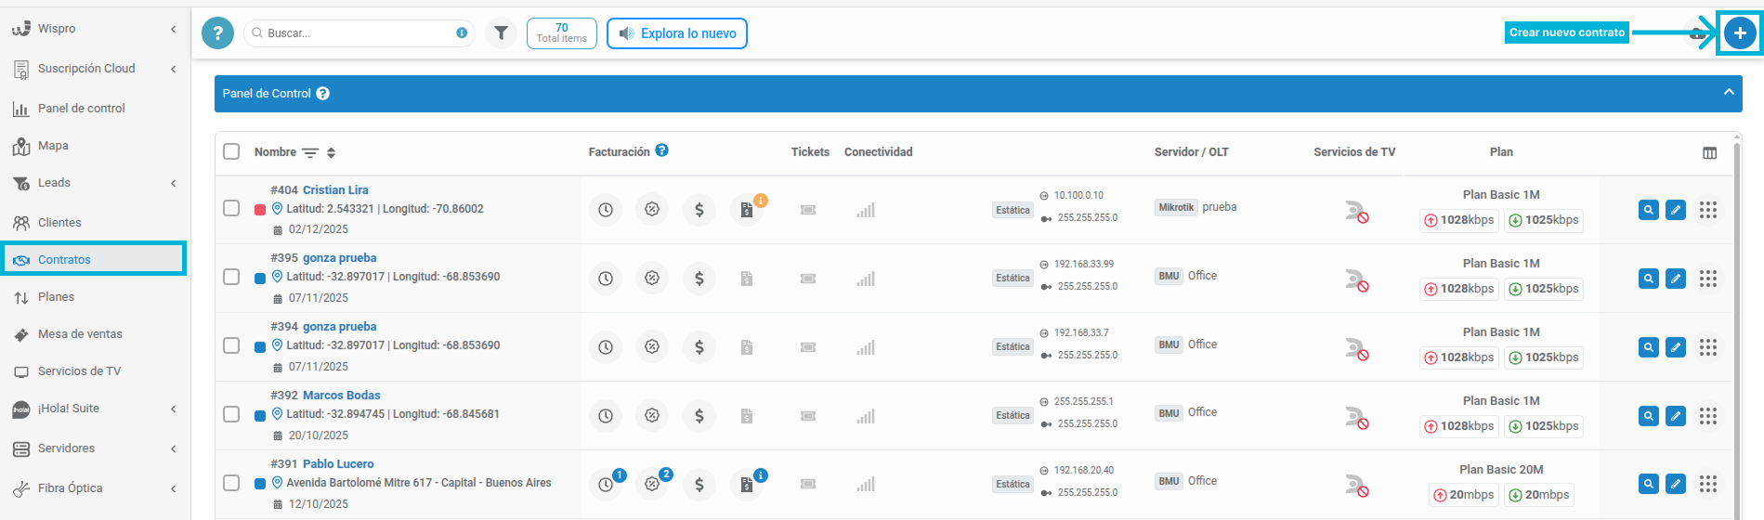Click Nombre sort arrows
Screen dimensions: 1764x520
pyautogui.click(x=332, y=152)
